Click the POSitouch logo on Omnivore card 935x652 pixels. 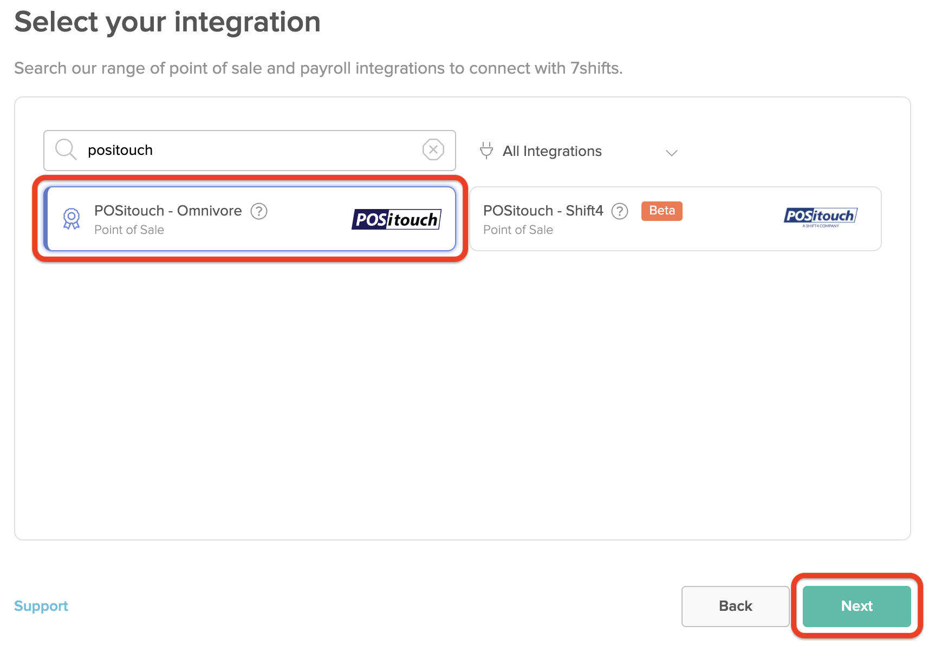click(x=397, y=219)
